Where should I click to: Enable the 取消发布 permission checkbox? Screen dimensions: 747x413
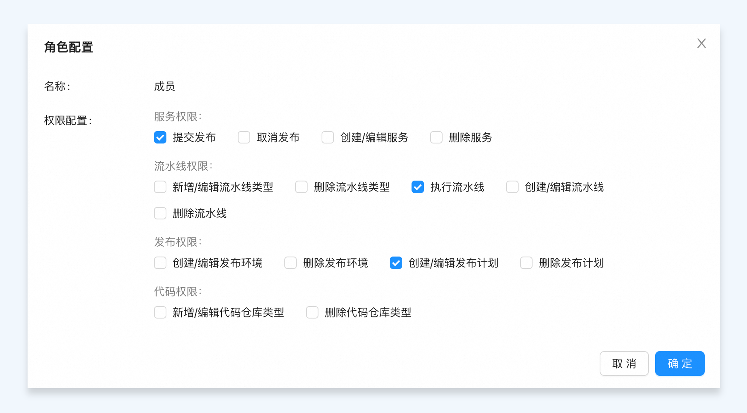pos(244,137)
